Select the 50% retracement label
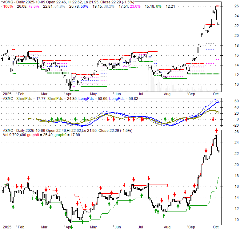240x229 pixels. point(84,6)
